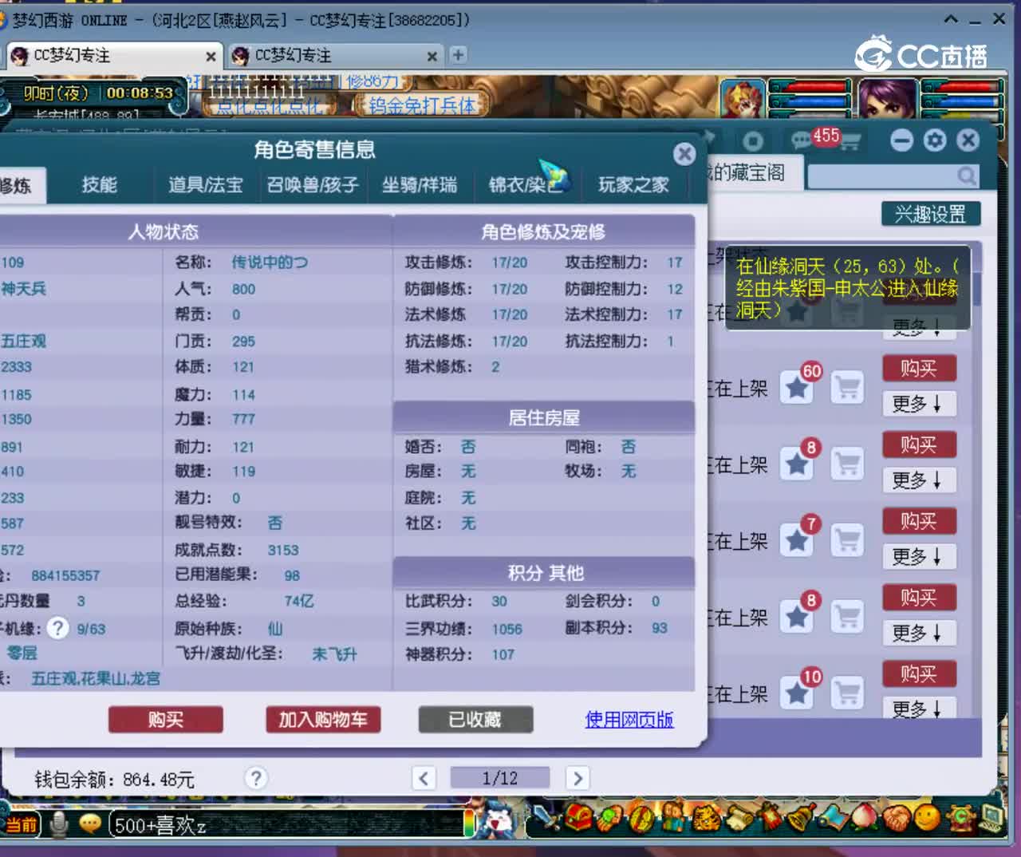This screenshot has height=857, width=1021.
Task: Open the red treasure chest inventory icon
Action: click(x=578, y=818)
